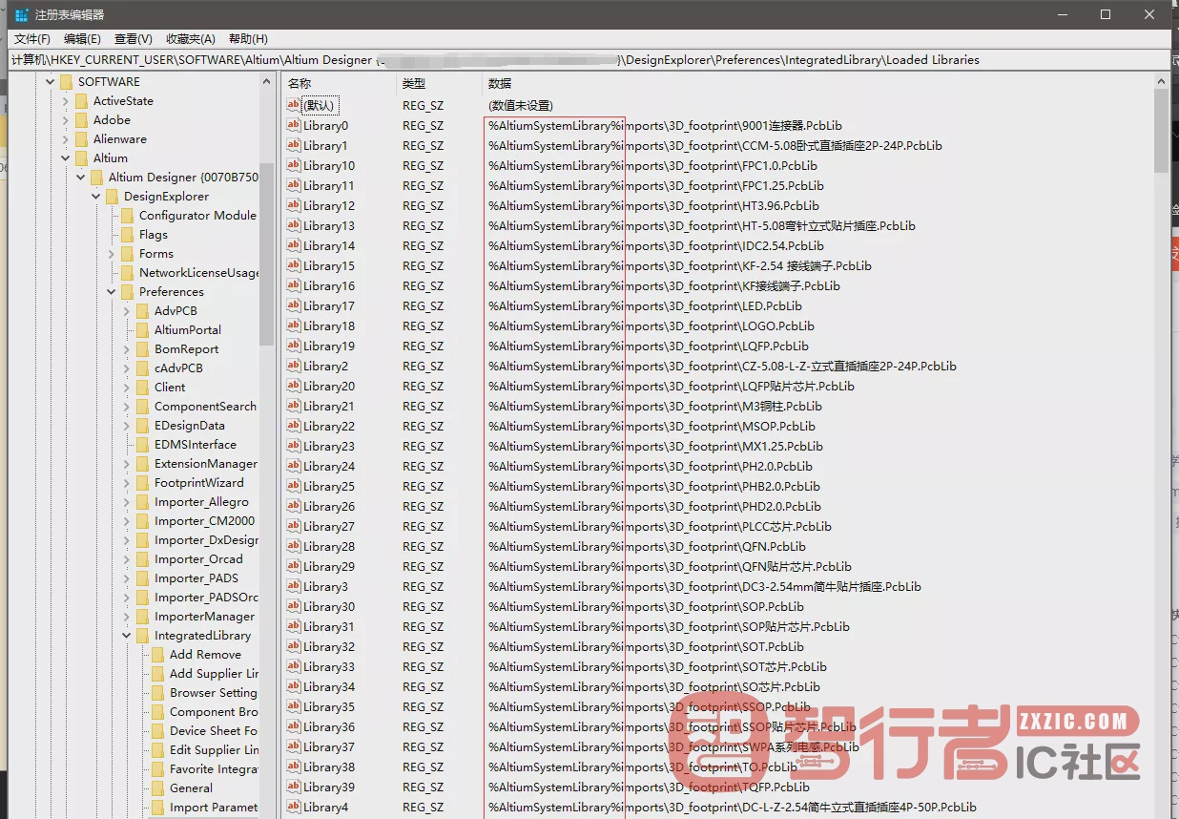Open the 查看(V) menu
Screen dimensions: 1179x819
(x=133, y=39)
